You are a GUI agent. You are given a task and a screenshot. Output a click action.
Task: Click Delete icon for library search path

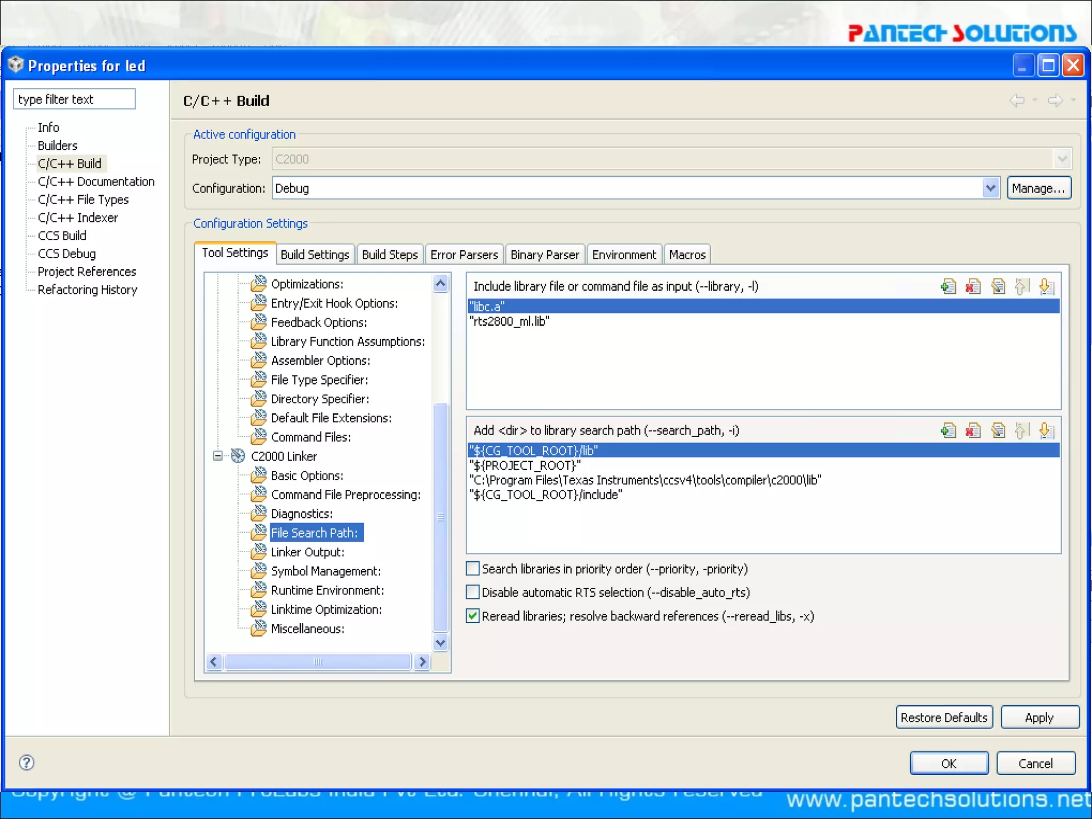click(973, 430)
